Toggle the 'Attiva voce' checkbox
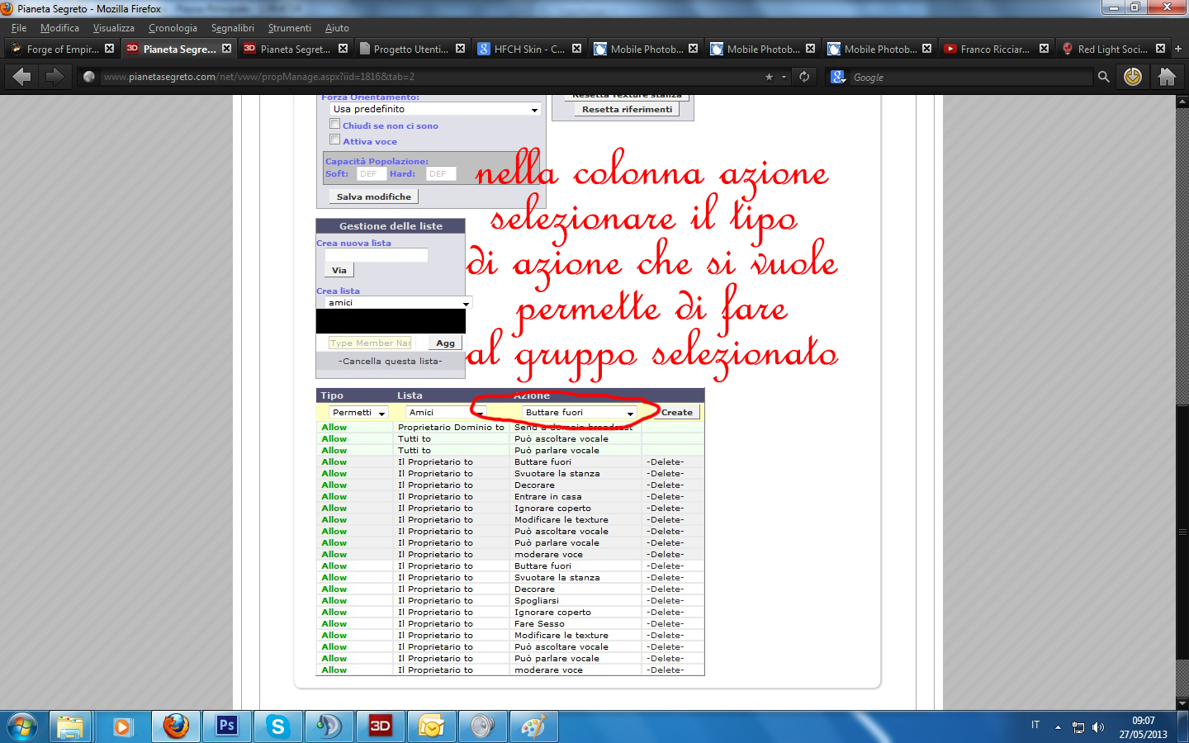 point(335,140)
